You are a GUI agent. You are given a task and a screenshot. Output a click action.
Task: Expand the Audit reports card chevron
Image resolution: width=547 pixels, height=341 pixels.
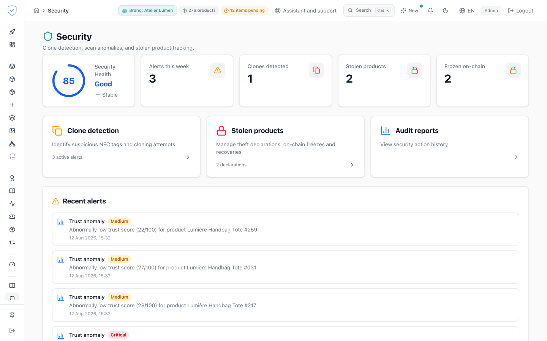(516, 157)
